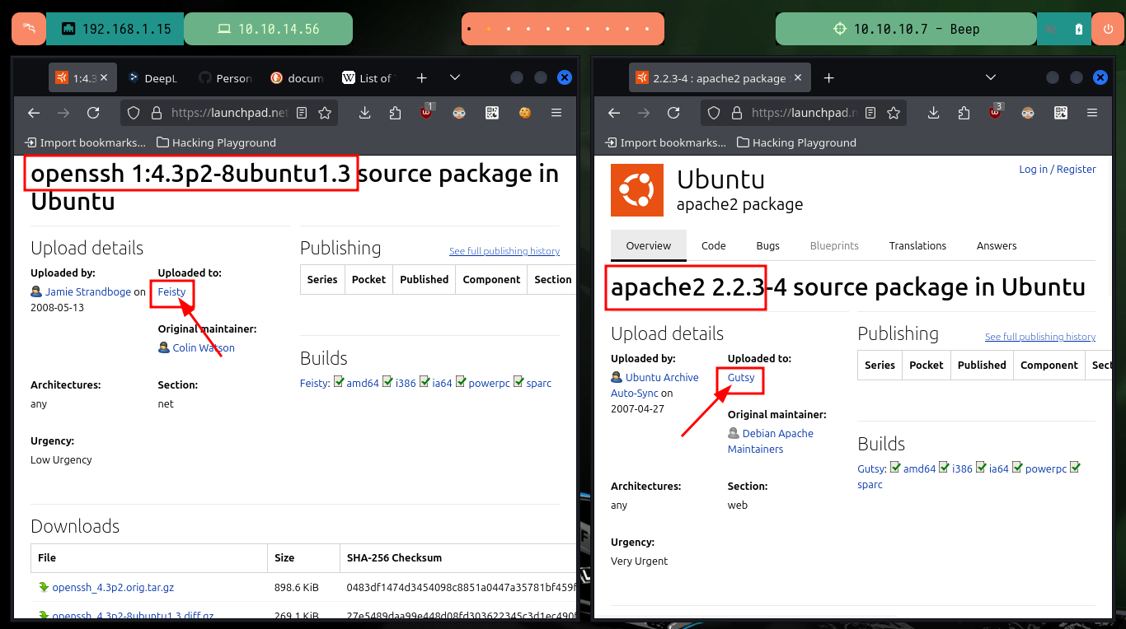Bookmark the openssh page with the star
The image size is (1126, 629).
click(325, 113)
